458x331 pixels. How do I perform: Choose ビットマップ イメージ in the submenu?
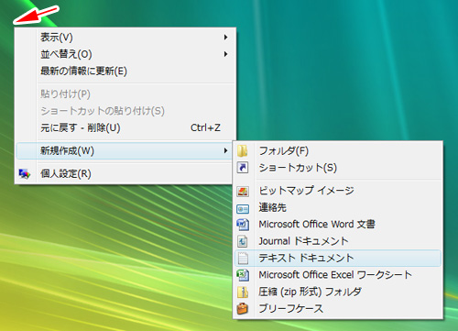[338, 191]
